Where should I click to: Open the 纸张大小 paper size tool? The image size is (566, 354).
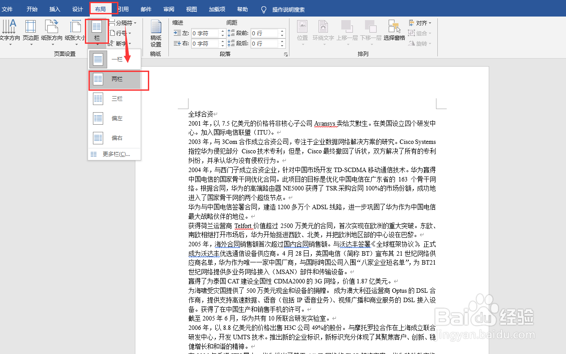coord(75,33)
